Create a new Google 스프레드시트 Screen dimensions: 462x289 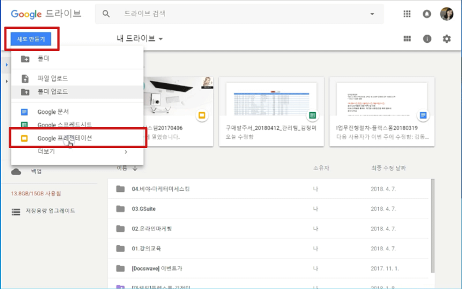point(77,125)
